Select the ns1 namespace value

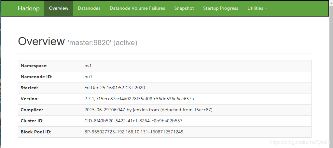pyautogui.click(x=88, y=66)
